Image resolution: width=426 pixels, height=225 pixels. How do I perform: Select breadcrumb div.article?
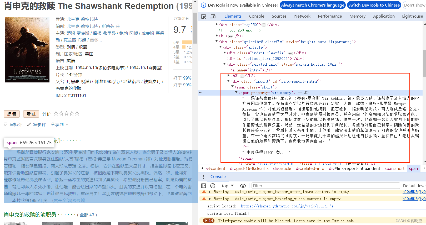[282, 168]
